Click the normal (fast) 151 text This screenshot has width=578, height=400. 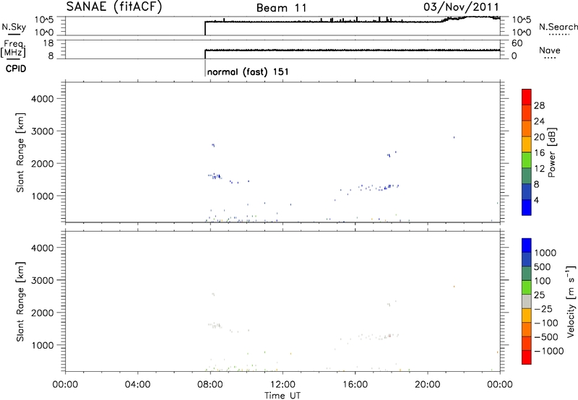coord(248,71)
